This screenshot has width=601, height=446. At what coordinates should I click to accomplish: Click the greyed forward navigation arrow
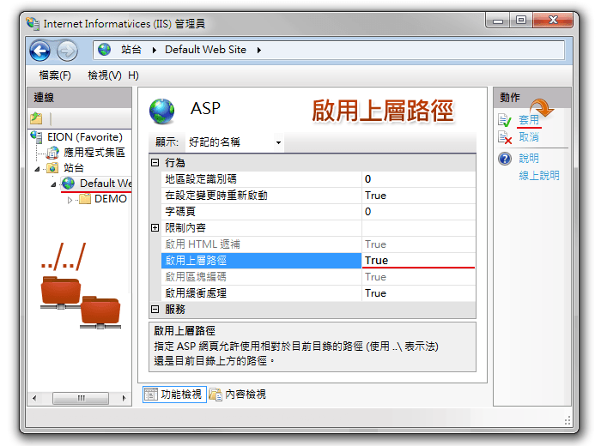pos(68,51)
